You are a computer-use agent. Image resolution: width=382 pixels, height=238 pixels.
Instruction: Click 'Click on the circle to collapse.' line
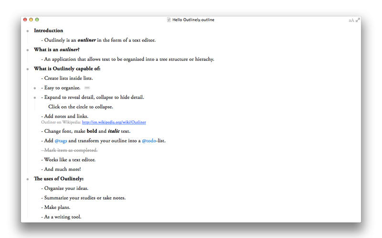pyautogui.click(x=81, y=107)
